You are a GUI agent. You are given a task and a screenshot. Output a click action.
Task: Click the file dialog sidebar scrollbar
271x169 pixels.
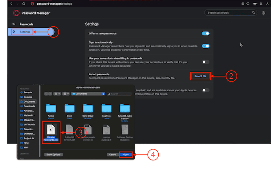click(40, 121)
